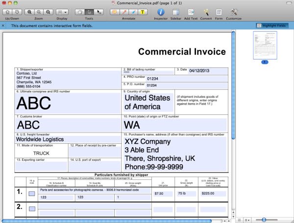Screen dimensions: 294x223
Task: Click the Country of origin field
Action: pos(148,103)
